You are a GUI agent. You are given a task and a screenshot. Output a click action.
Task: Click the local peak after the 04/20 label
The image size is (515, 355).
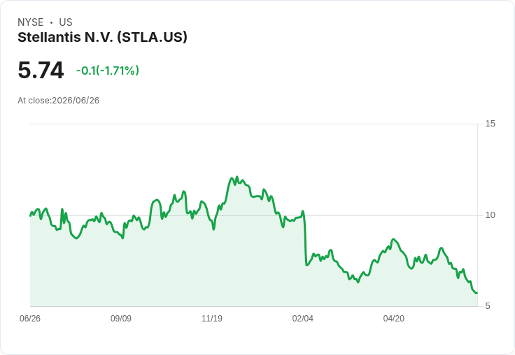point(442,248)
